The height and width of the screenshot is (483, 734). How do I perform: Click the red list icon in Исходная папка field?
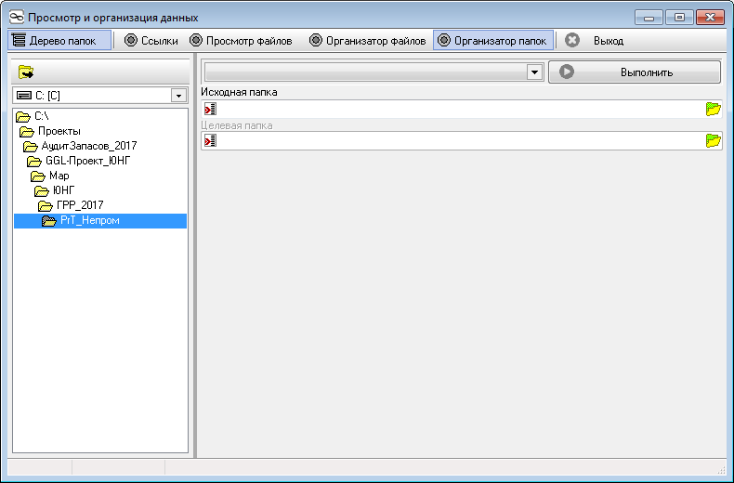click(x=210, y=109)
